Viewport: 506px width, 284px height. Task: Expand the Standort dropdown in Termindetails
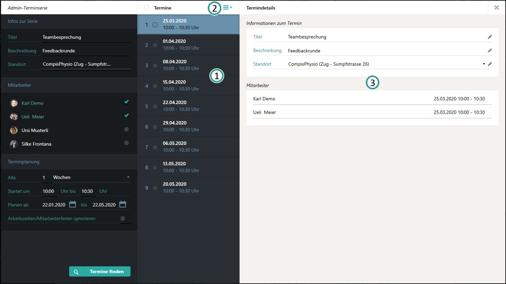coord(484,64)
